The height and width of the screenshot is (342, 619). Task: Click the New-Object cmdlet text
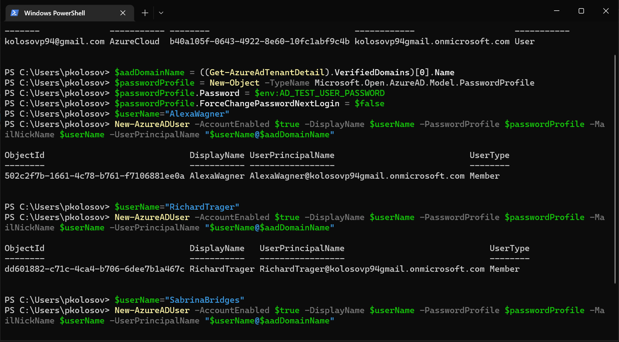tap(235, 83)
